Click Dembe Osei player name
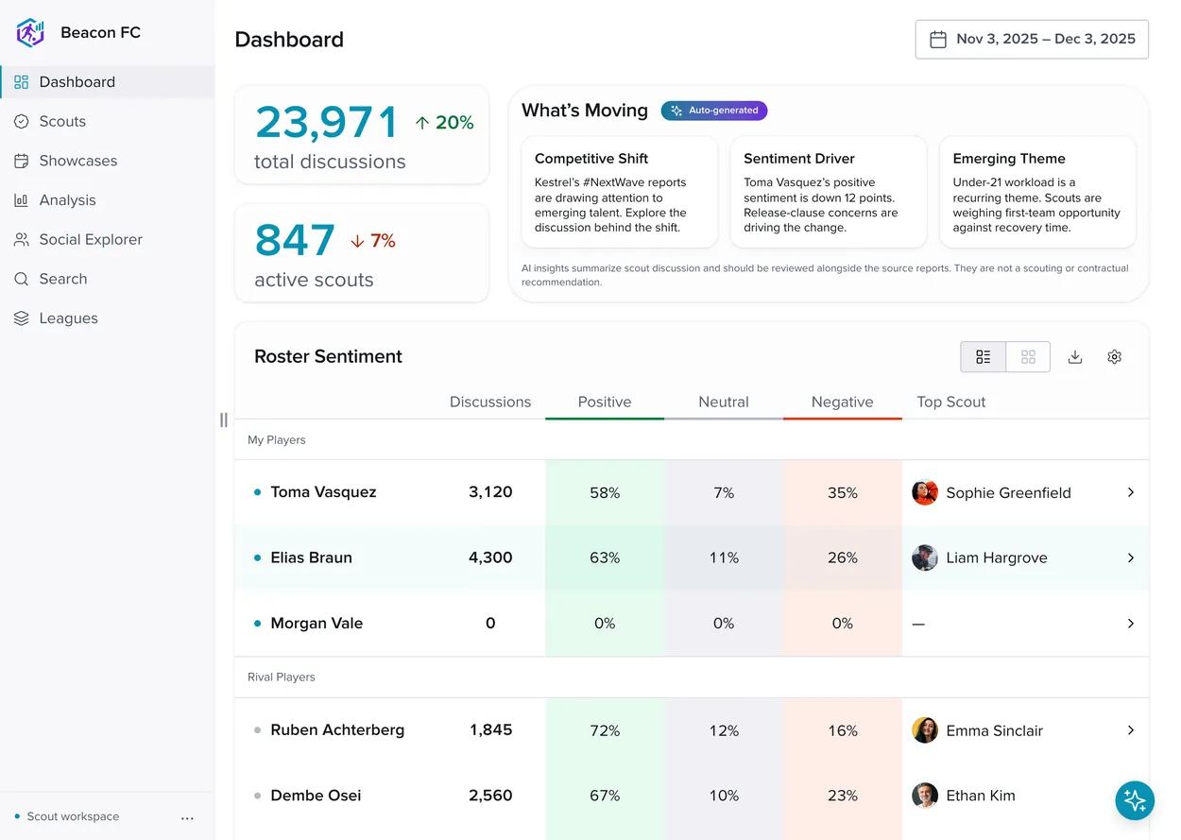Viewport: 1181px width, 840px height. point(316,796)
